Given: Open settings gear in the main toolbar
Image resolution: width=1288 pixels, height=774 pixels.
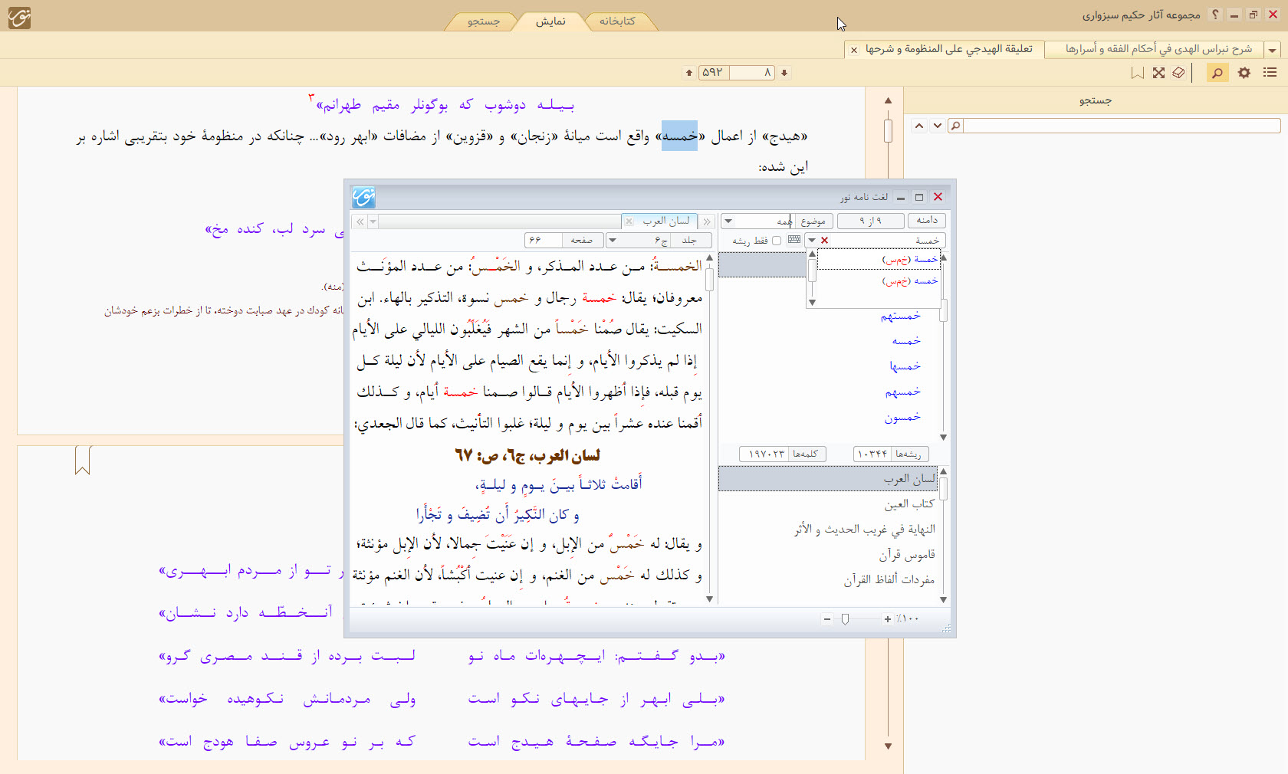Looking at the screenshot, I should pos(1244,73).
